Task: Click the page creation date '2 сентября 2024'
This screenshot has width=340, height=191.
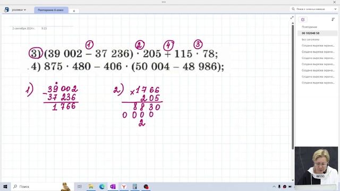Action: click(23, 28)
